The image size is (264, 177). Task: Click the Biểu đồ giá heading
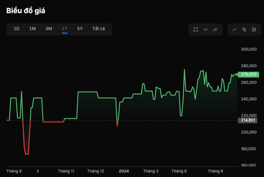click(x=26, y=11)
